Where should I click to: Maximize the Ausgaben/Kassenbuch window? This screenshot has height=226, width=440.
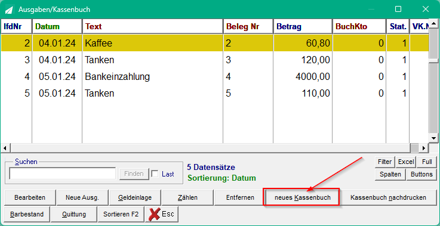[398, 10]
